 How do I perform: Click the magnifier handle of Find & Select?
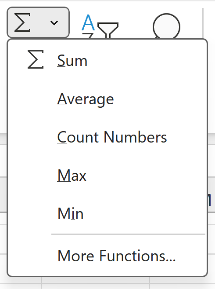tap(156, 38)
